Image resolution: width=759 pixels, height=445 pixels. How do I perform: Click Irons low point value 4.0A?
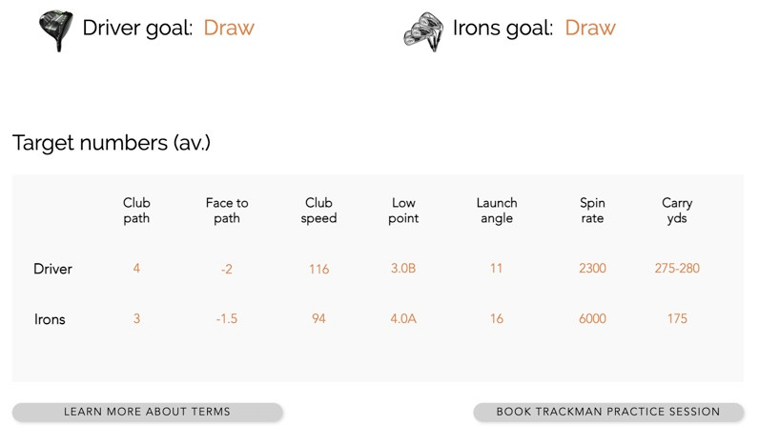[403, 319]
